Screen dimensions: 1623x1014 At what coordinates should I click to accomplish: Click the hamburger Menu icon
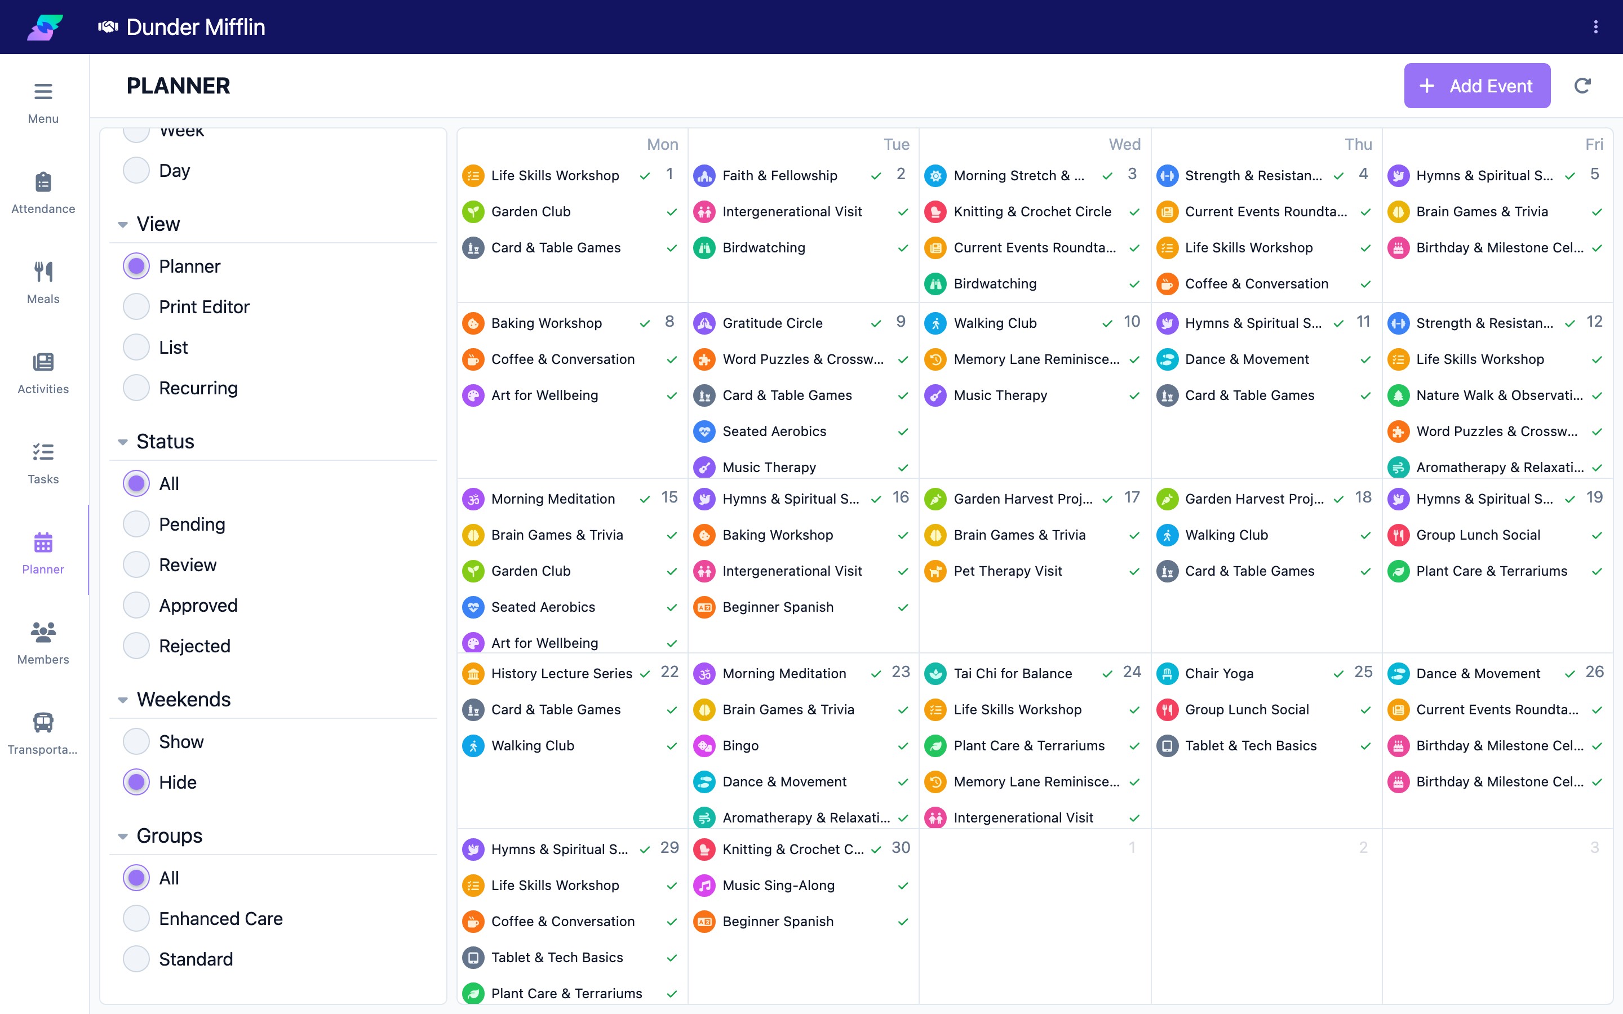[x=43, y=91]
